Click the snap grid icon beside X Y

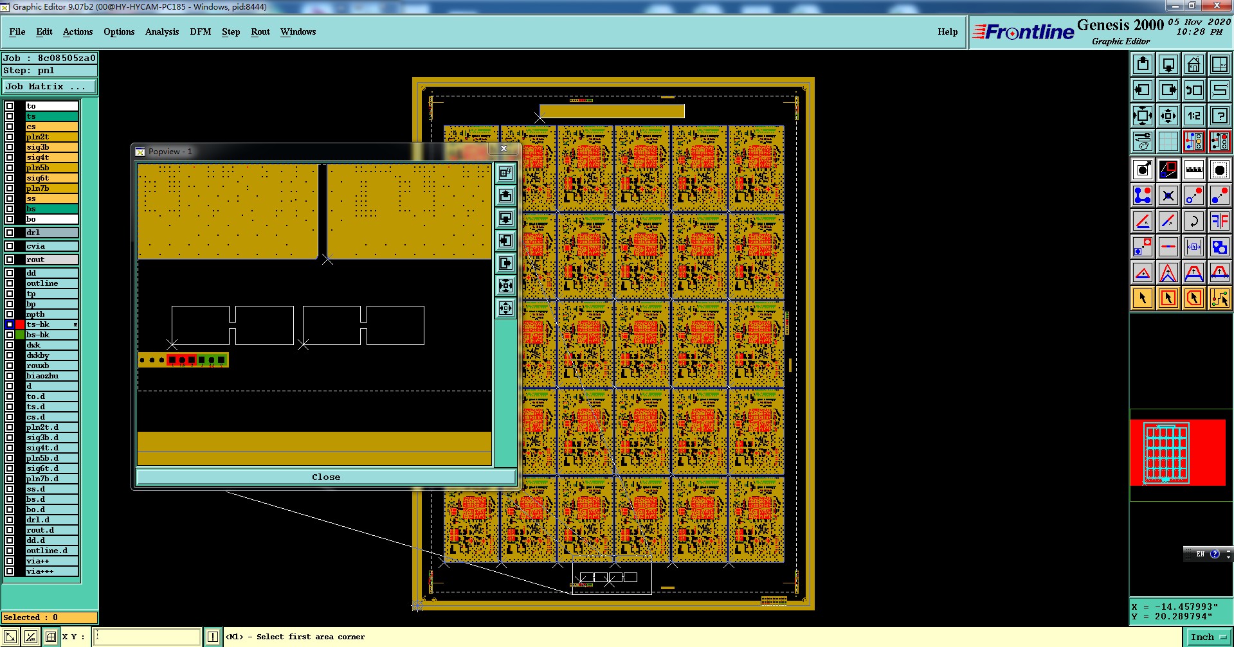(x=50, y=637)
